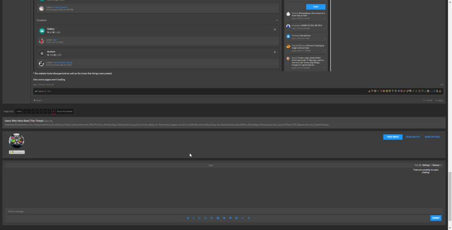Click scrollbar down arrow

coord(450,228)
